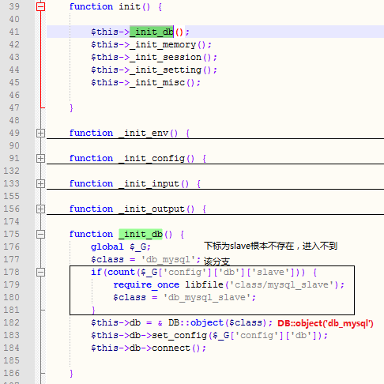Click highlighted _init_db in function declaration
Screen dimensions: 384x384
(x=141, y=234)
